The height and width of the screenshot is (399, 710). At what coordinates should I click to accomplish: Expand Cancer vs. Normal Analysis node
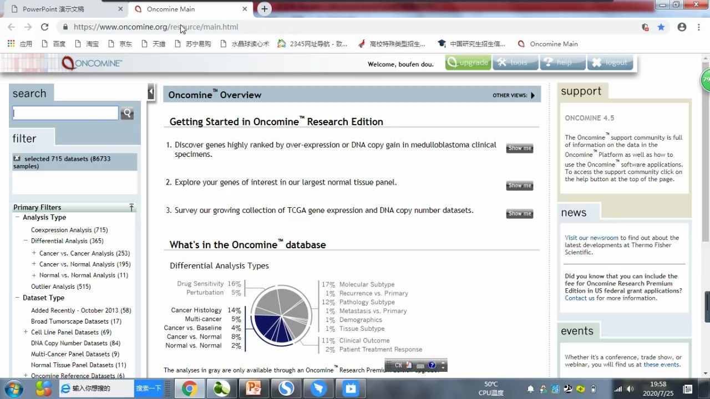coord(34,264)
